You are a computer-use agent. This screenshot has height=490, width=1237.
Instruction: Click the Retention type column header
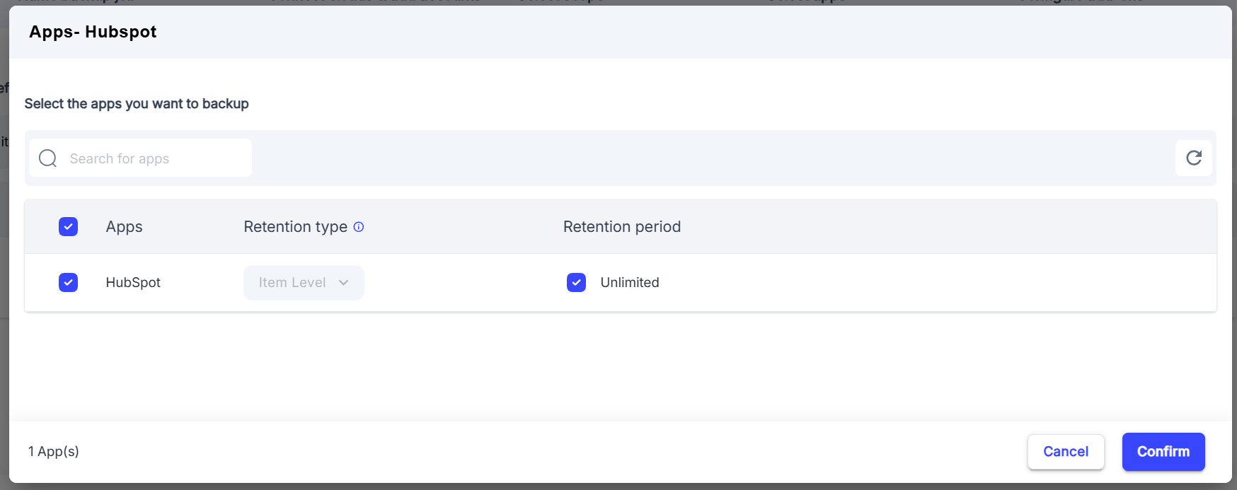[x=295, y=227]
